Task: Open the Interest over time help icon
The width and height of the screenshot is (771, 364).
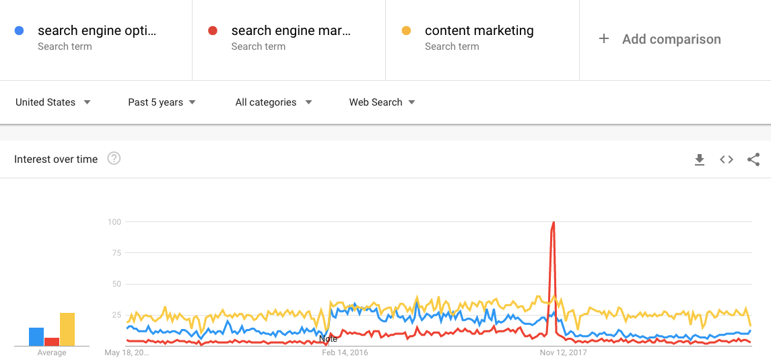Action: [x=114, y=159]
